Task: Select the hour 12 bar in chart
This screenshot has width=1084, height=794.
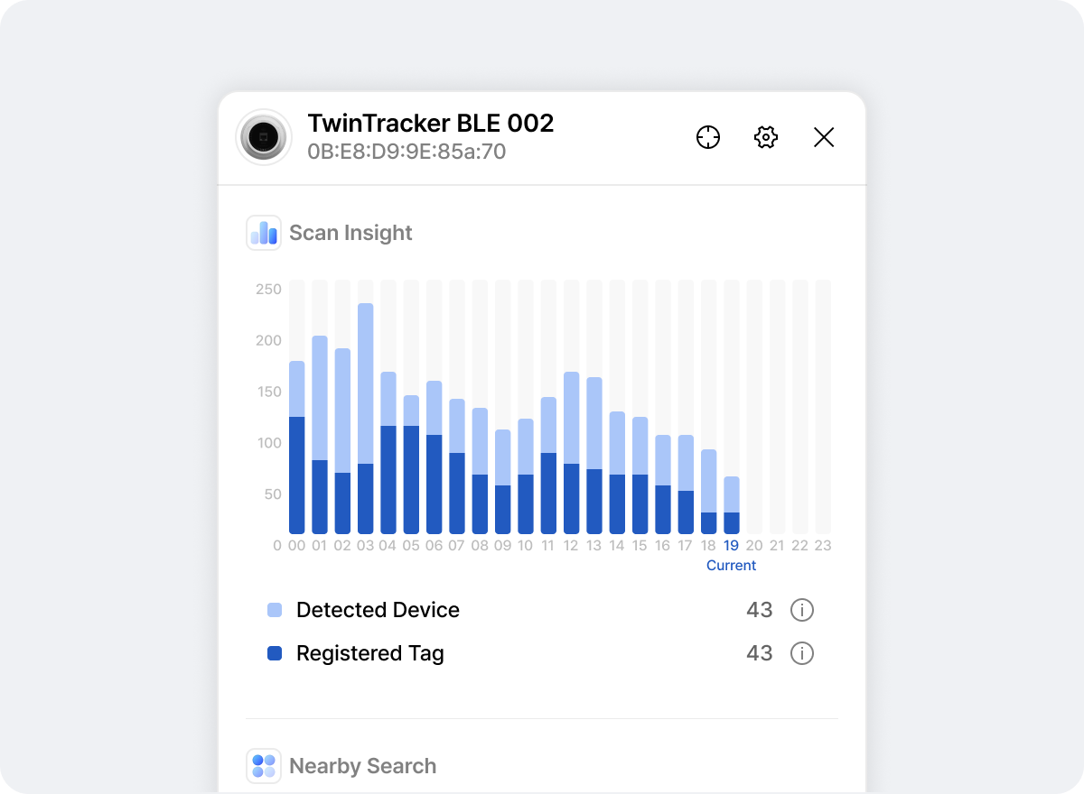Action: [x=571, y=452]
